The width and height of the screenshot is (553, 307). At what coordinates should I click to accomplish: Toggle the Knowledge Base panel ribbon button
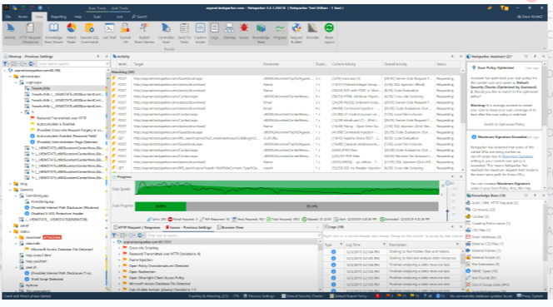261,33
